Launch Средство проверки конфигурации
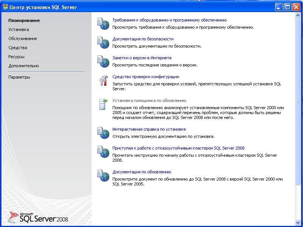 [146, 77]
